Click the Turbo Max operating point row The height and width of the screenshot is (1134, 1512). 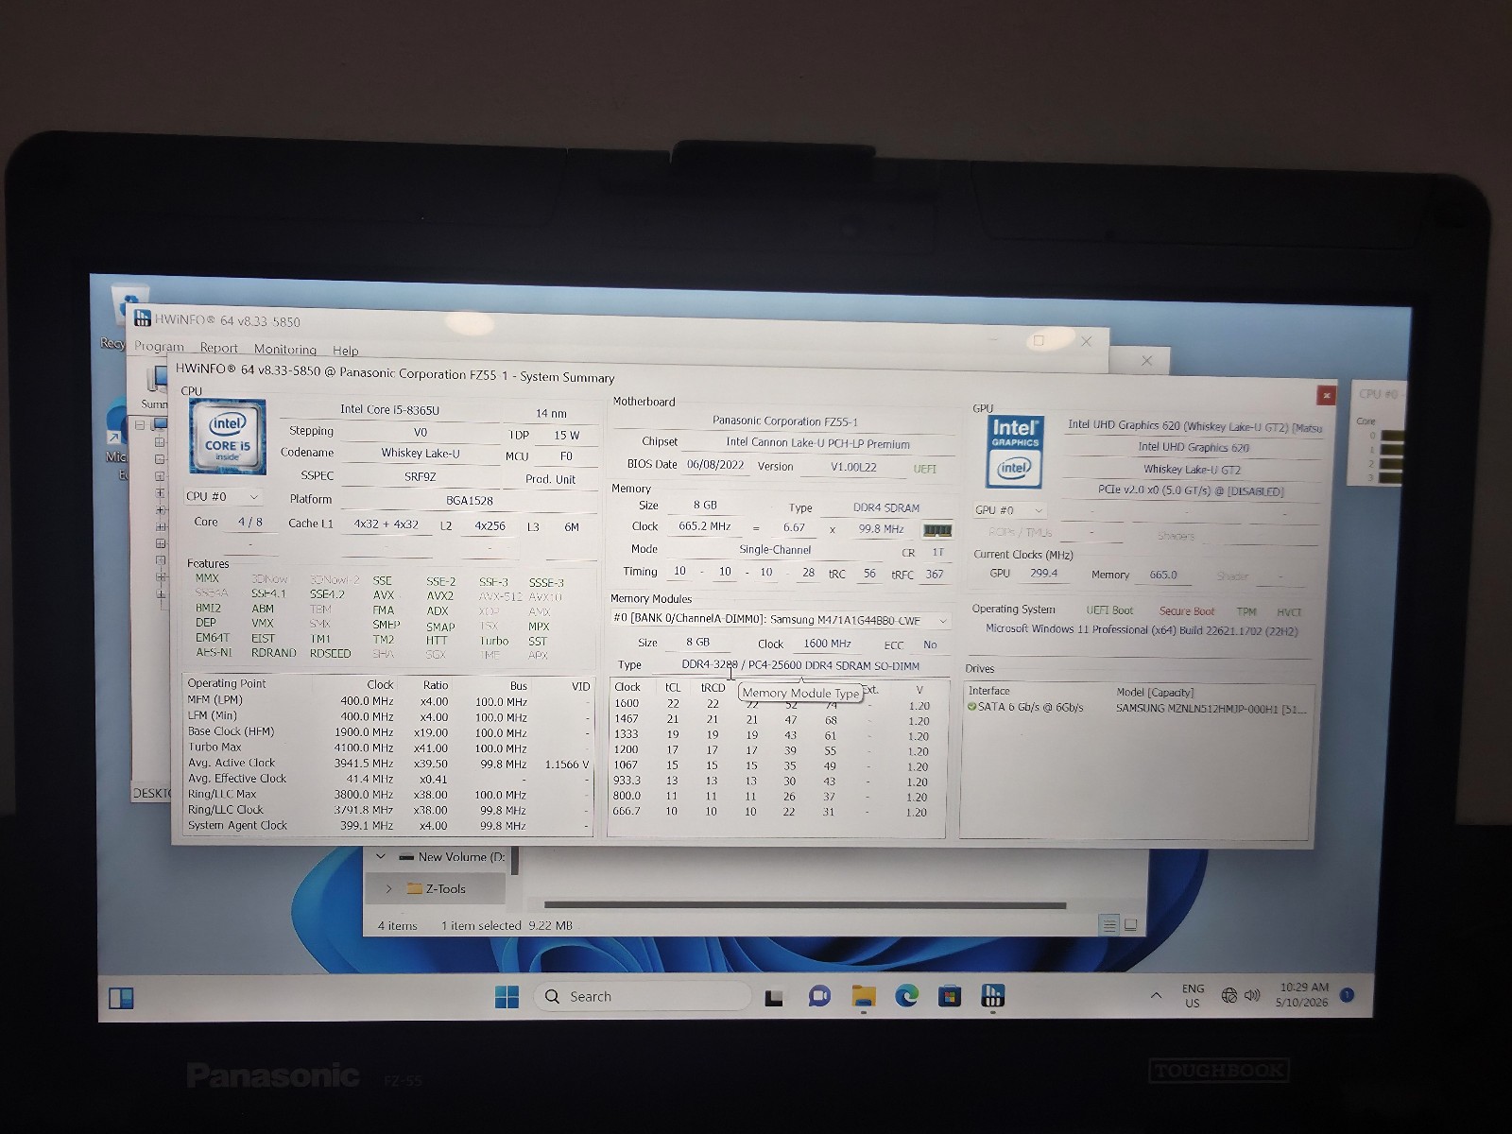click(388, 747)
